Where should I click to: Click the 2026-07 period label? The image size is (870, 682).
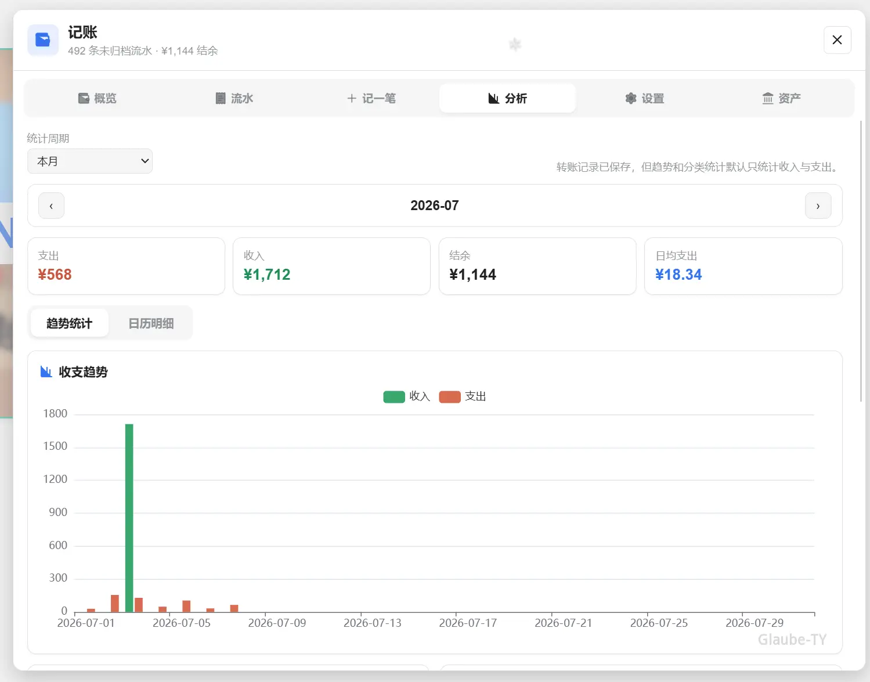[x=435, y=205]
